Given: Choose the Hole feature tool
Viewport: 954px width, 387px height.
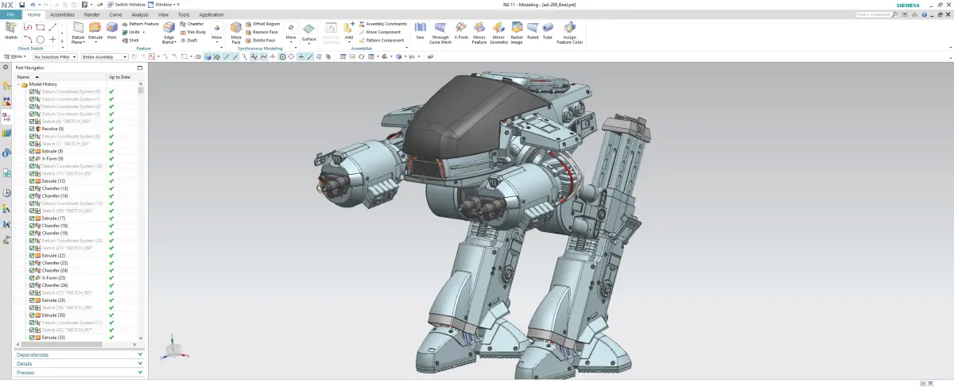Looking at the screenshot, I should [x=111, y=31].
